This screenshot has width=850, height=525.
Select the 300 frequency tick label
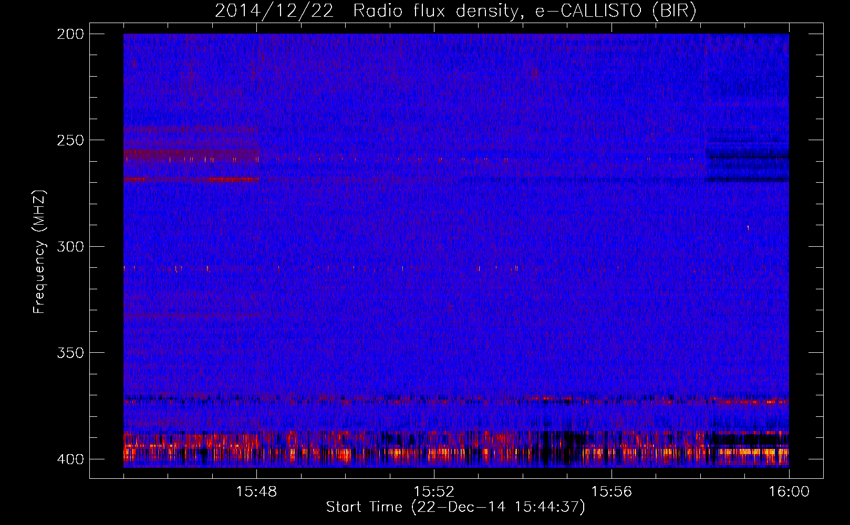coord(70,246)
